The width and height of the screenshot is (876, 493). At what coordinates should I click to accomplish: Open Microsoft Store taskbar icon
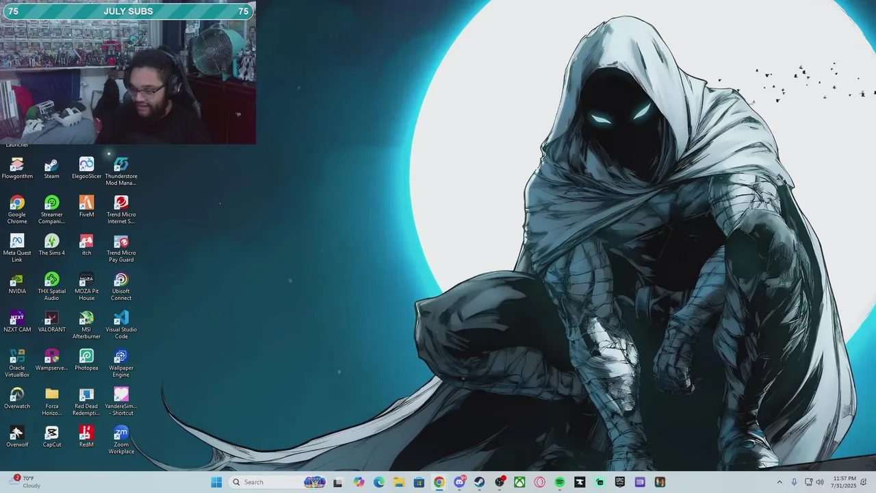coord(419,482)
